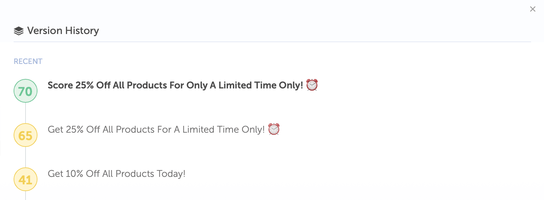Click the RECENT section label

click(28, 62)
